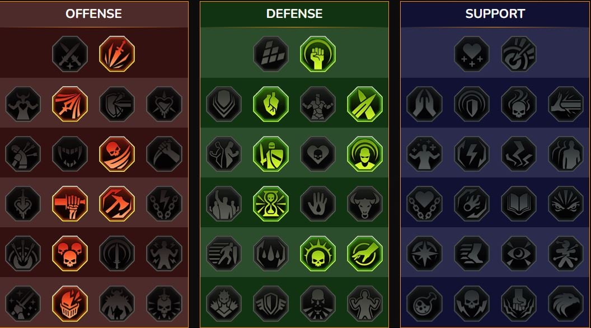Select the SUPPORT tree header
The height and width of the screenshot is (328, 591).
point(495,14)
